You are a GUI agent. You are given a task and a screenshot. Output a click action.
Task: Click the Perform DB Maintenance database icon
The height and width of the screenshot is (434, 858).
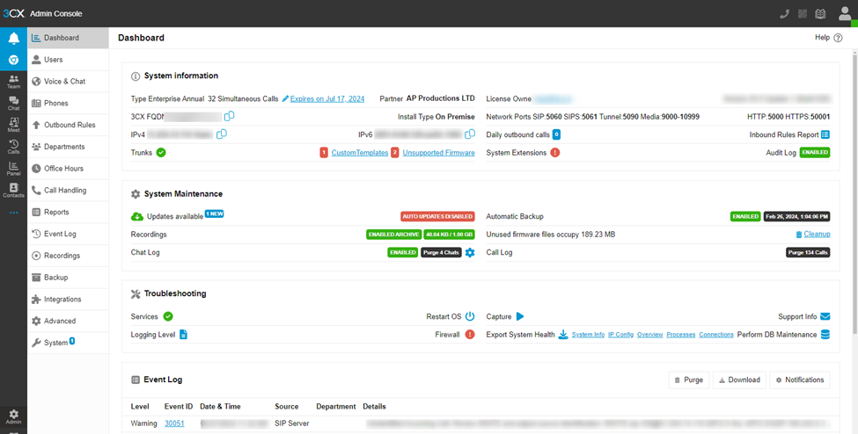(825, 335)
